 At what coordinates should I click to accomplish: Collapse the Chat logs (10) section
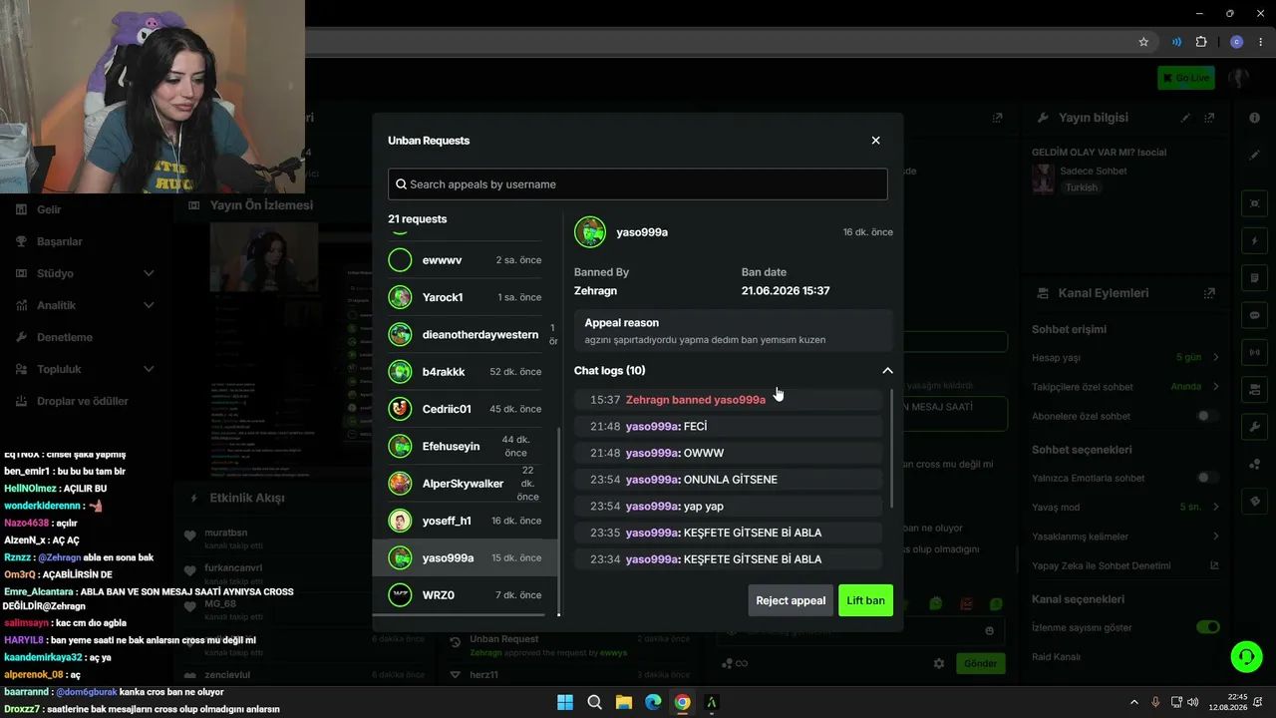pyautogui.click(x=887, y=371)
